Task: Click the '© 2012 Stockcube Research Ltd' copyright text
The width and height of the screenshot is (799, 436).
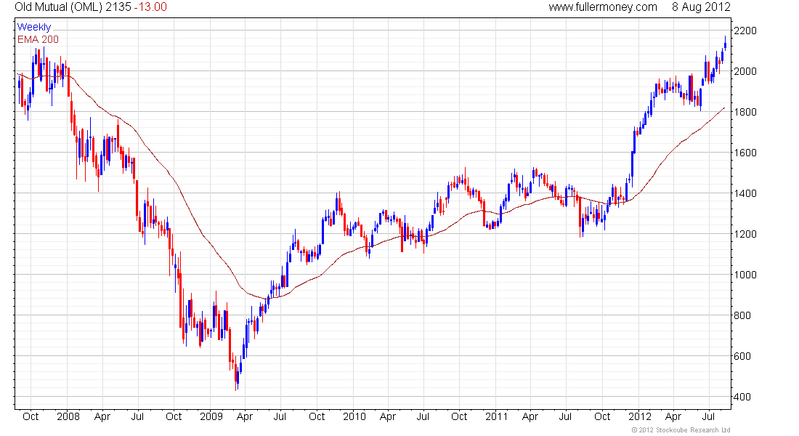Action: click(x=681, y=430)
